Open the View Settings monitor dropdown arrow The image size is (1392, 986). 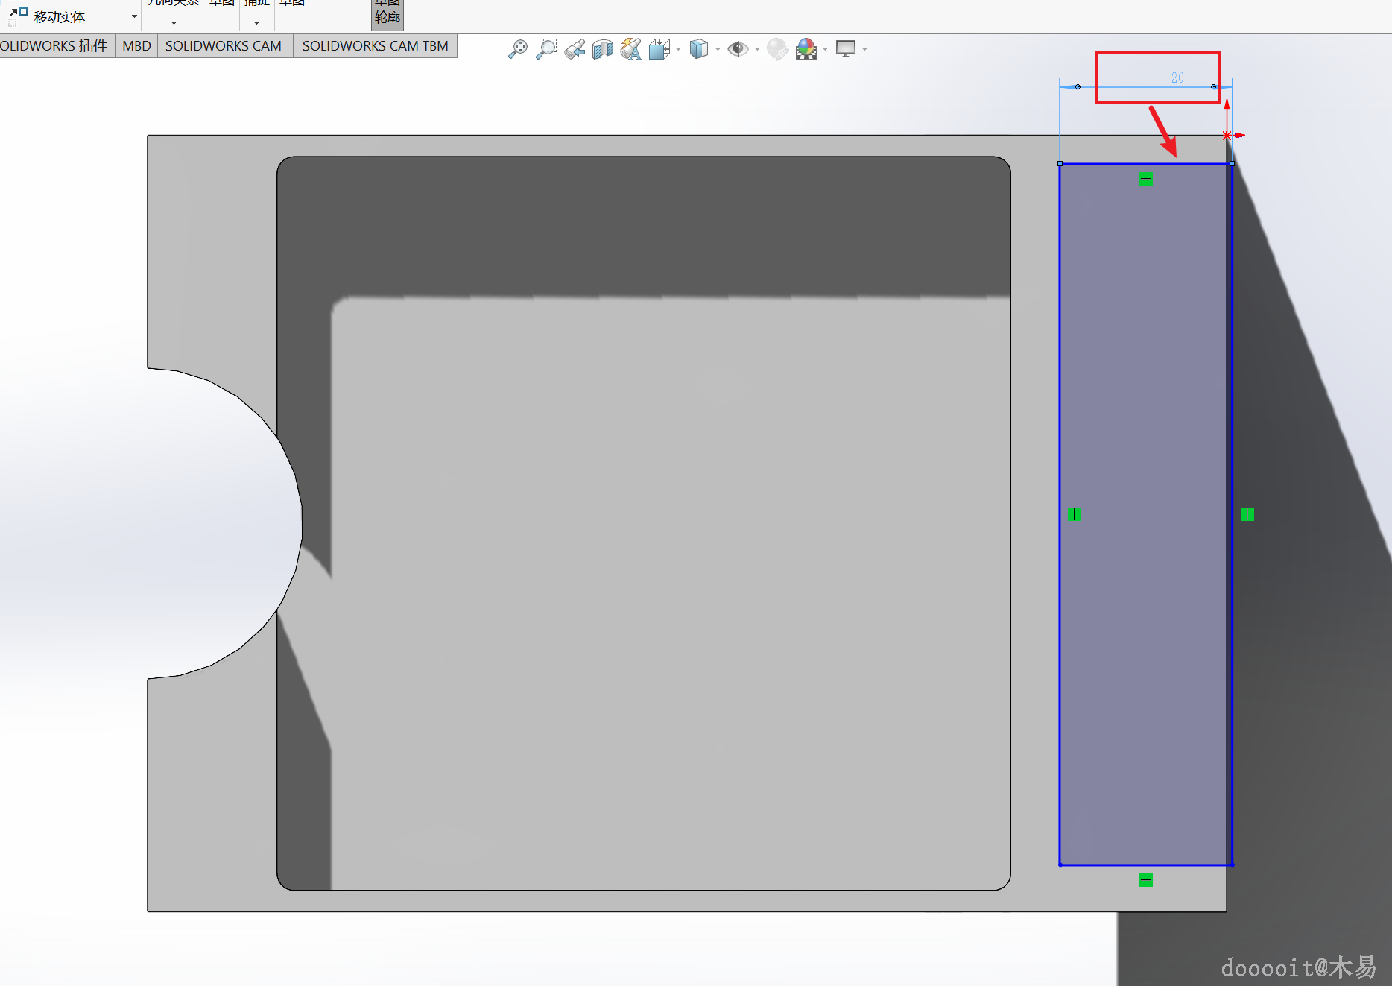coord(864,49)
